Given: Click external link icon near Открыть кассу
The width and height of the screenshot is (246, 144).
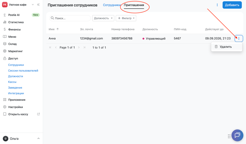Looking at the screenshot, I should pos(38,114).
